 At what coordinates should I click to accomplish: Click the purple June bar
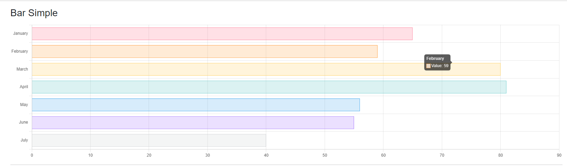(193, 123)
